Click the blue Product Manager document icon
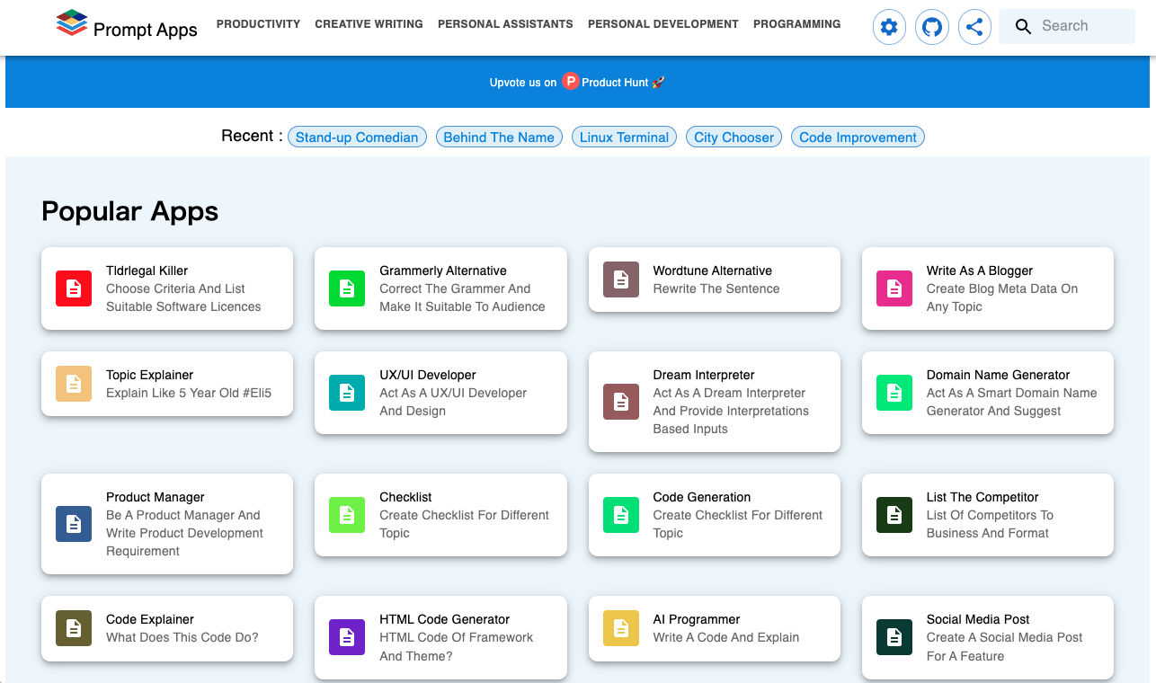This screenshot has width=1156, height=683. click(x=74, y=524)
